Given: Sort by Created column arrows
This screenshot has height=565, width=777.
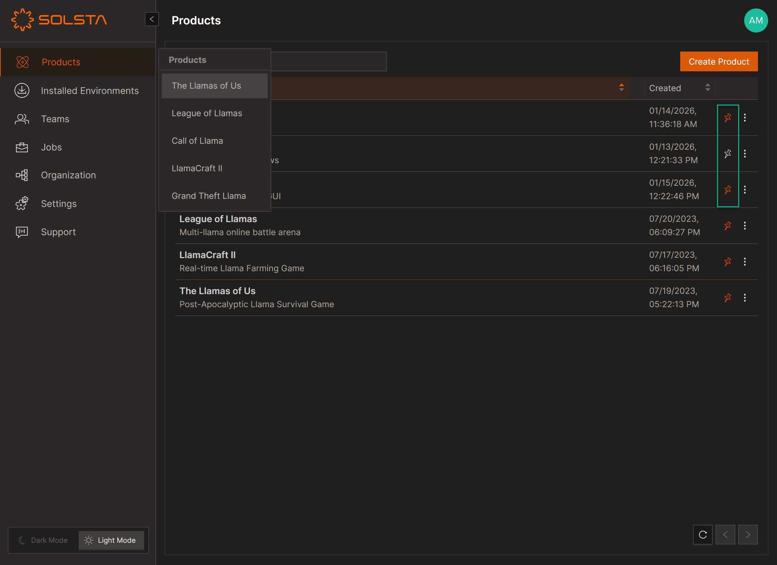Looking at the screenshot, I should (x=707, y=88).
